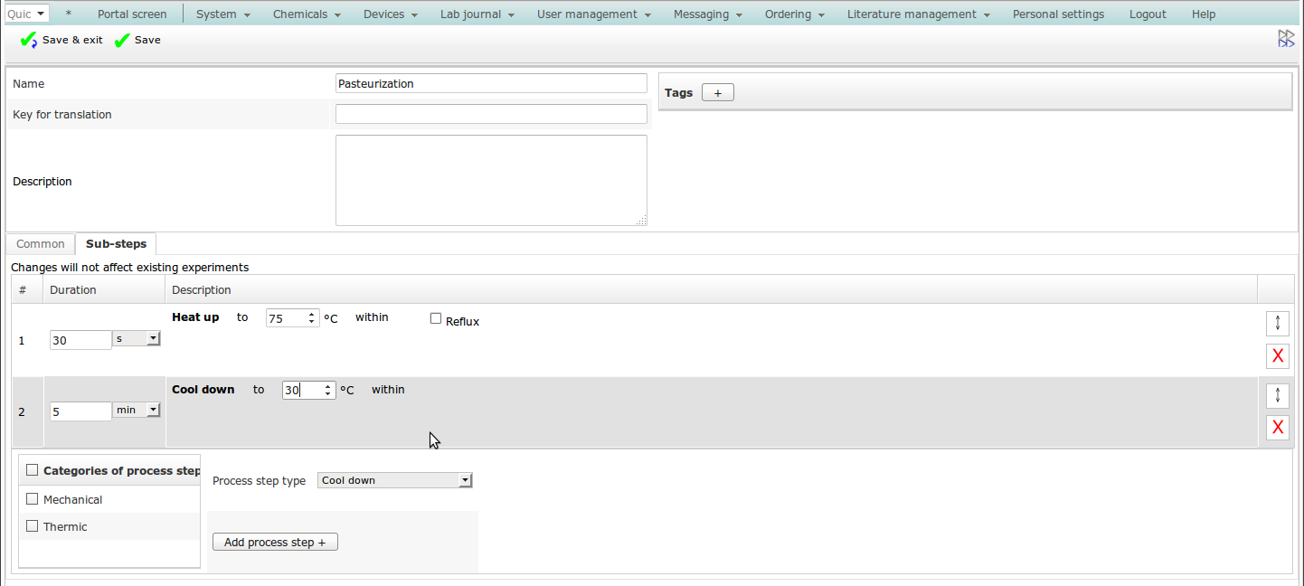The image size is (1304, 586).
Task: Click the asterisk icon in the menu bar
Action: (x=69, y=14)
